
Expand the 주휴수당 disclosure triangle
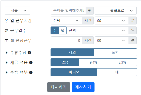pos(7,52)
